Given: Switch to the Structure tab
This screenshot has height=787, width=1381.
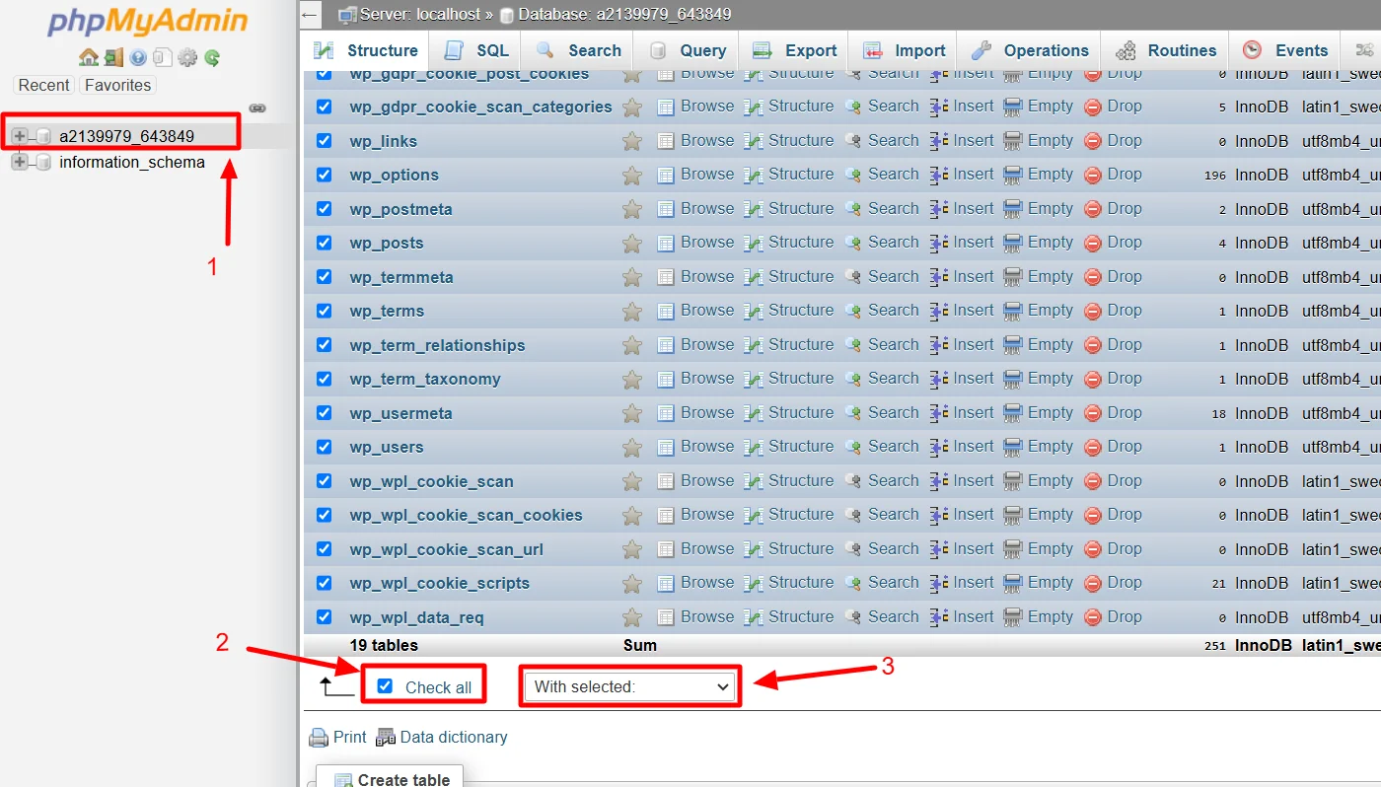Looking at the screenshot, I should [367, 51].
